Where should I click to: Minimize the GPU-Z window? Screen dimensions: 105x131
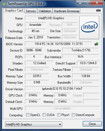(x=80, y=3)
